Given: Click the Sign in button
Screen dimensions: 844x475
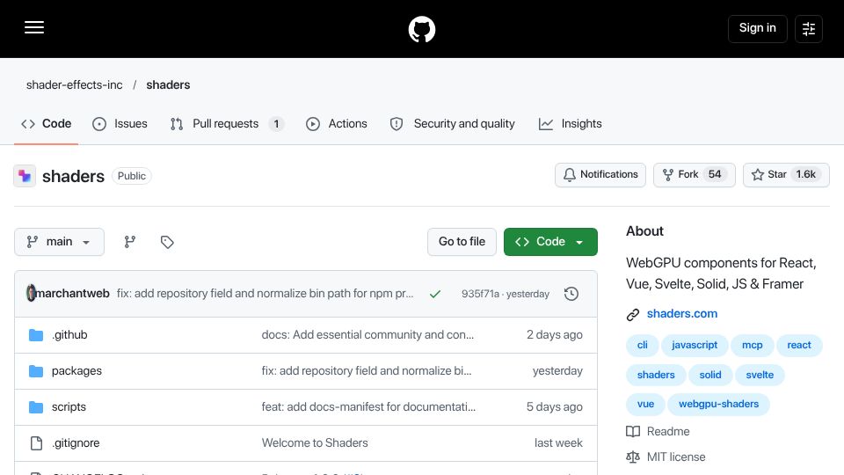Looking at the screenshot, I should [x=757, y=28].
